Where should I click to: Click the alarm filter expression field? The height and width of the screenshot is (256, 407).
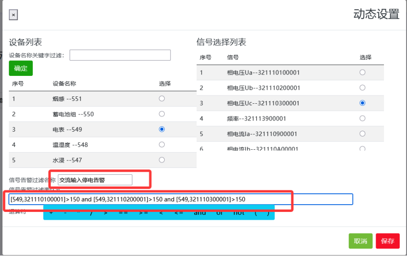(x=180, y=199)
